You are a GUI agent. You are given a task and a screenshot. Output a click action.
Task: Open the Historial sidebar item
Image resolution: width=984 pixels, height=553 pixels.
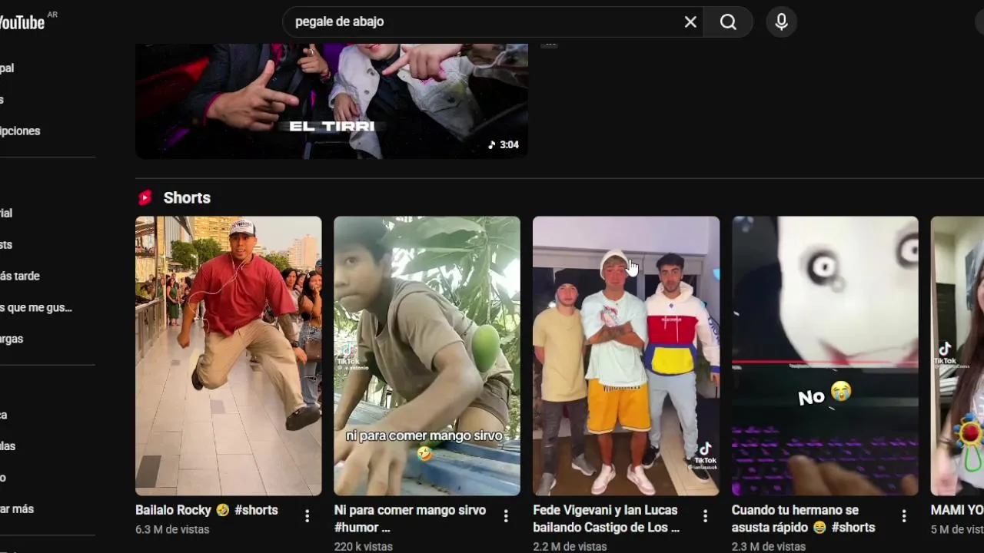pyautogui.click(x=6, y=214)
